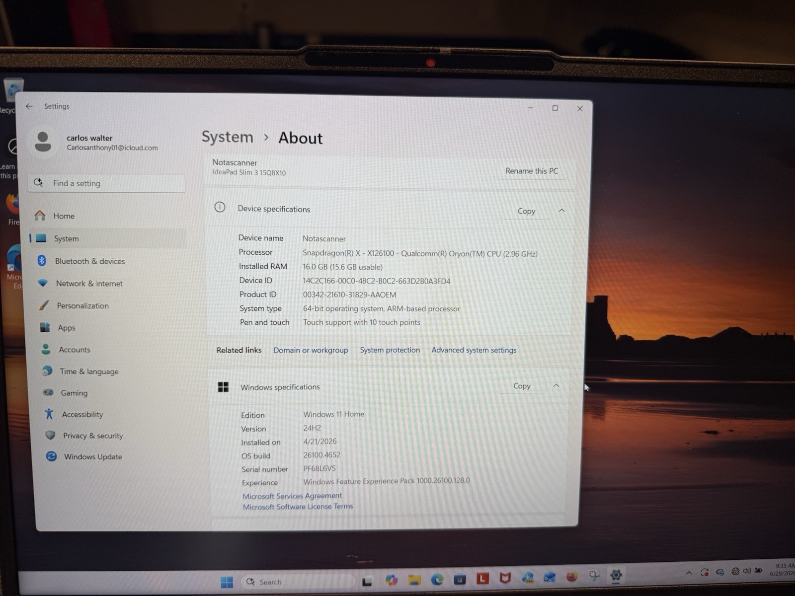
Task: Click the Processor value Snapdragon X text
Action: [x=420, y=253]
